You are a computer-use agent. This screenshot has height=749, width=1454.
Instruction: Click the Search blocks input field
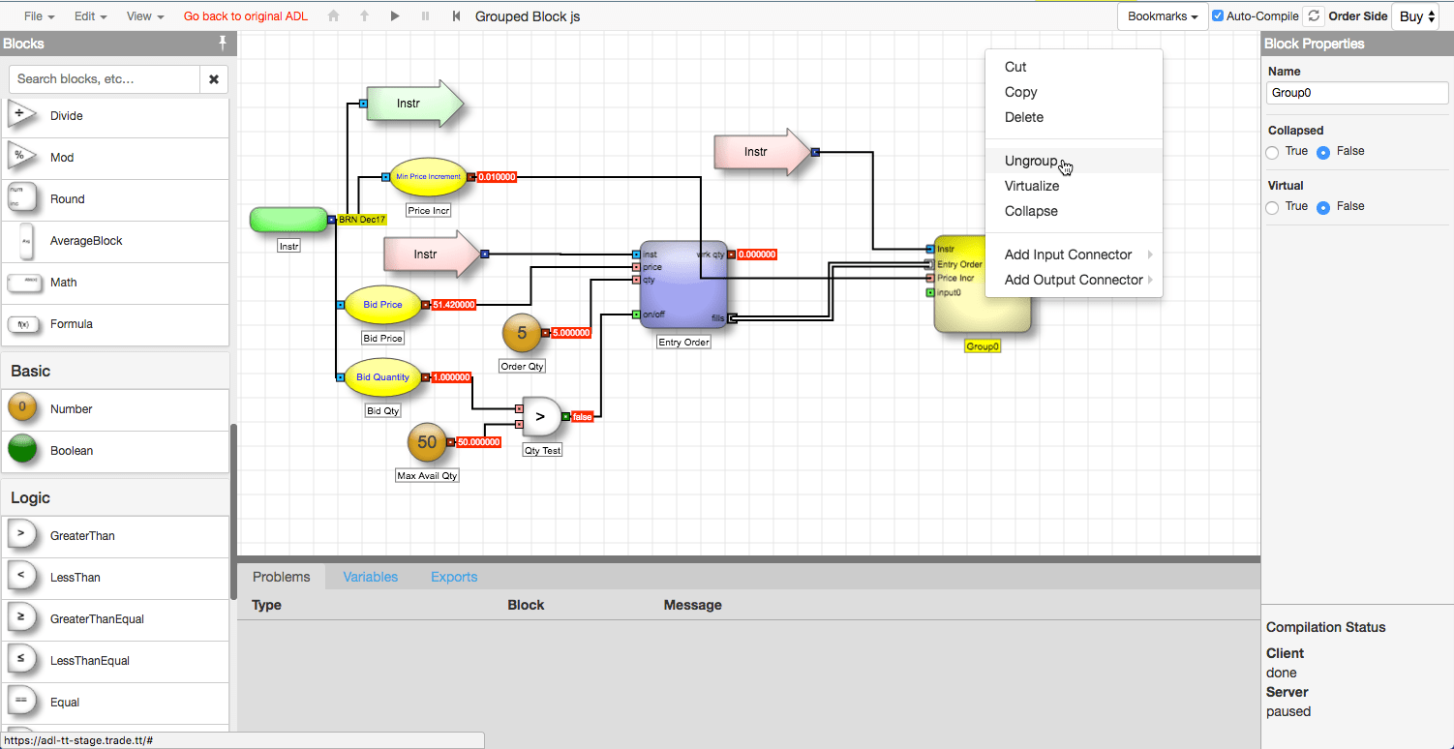click(x=105, y=79)
